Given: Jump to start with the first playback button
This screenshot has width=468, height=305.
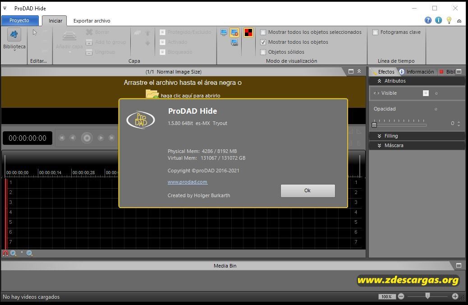Looking at the screenshot, I should tap(62, 138).
